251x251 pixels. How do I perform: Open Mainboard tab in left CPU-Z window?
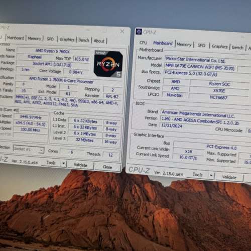(16, 38)
